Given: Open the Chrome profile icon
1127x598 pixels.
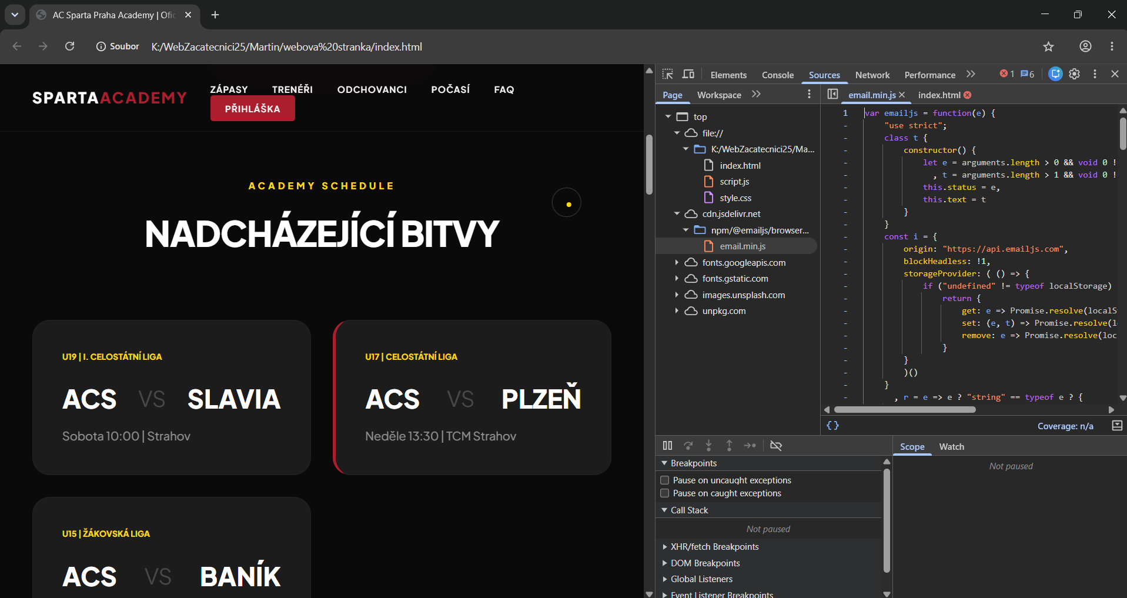Looking at the screenshot, I should coord(1085,46).
